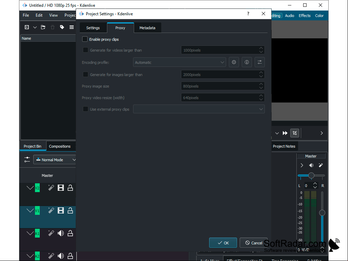Open external proxy clips dropdown
348x261 pixels.
[x=199, y=109]
